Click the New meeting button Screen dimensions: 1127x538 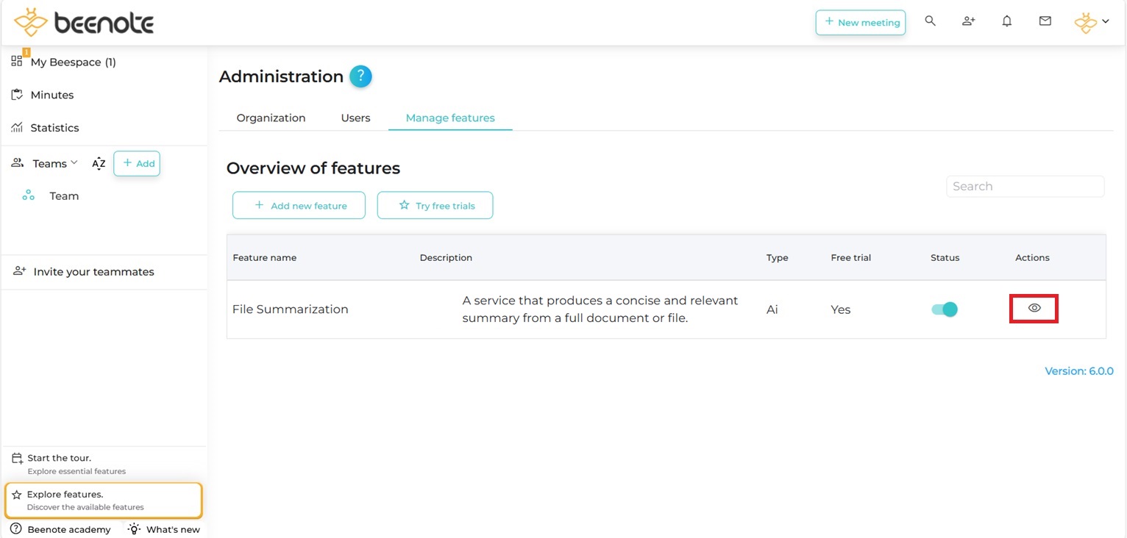860,22
